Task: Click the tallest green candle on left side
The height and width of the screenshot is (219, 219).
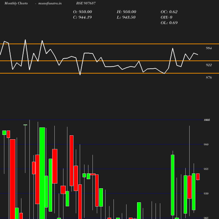Action: pos(42,173)
